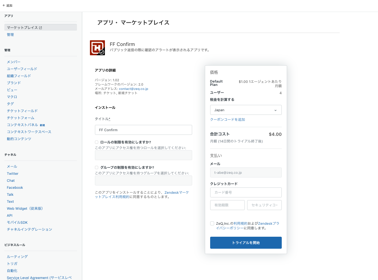Click the security code field
The width and height of the screenshot is (378, 280).
tap(264, 205)
